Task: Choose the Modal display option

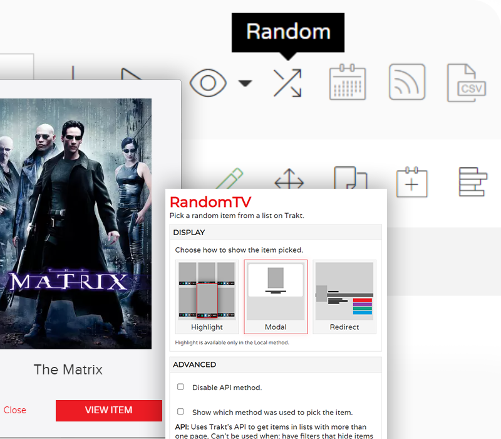Action: 276,297
